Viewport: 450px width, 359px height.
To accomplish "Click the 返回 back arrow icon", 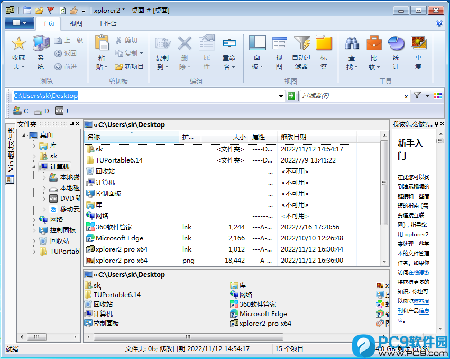I will click(x=58, y=53).
